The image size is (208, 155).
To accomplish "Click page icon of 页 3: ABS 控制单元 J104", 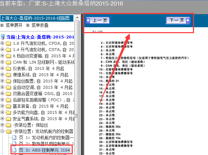I will pos(14,150).
